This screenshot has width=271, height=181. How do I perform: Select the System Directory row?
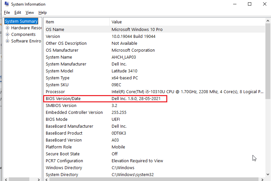click(155, 175)
